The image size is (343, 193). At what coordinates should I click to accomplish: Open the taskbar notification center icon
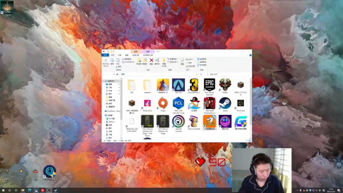point(339,190)
